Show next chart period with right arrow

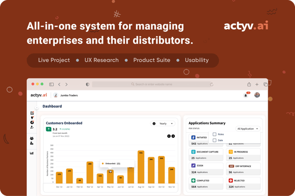tap(173, 136)
